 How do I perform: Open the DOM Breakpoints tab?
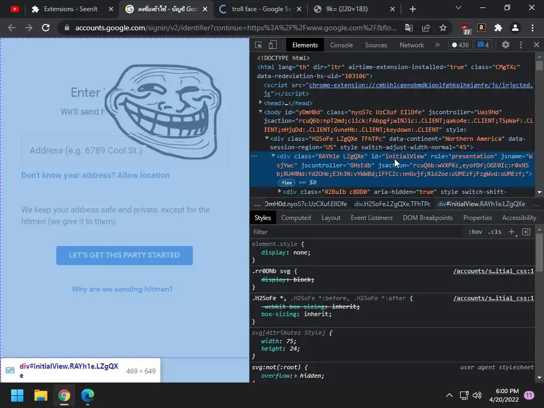coord(428,217)
